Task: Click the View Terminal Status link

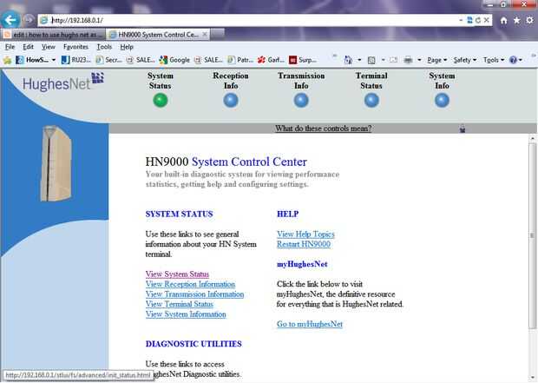Action: (179, 304)
